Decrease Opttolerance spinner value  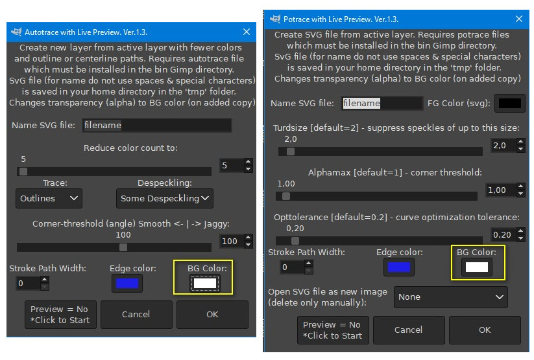coord(520,238)
